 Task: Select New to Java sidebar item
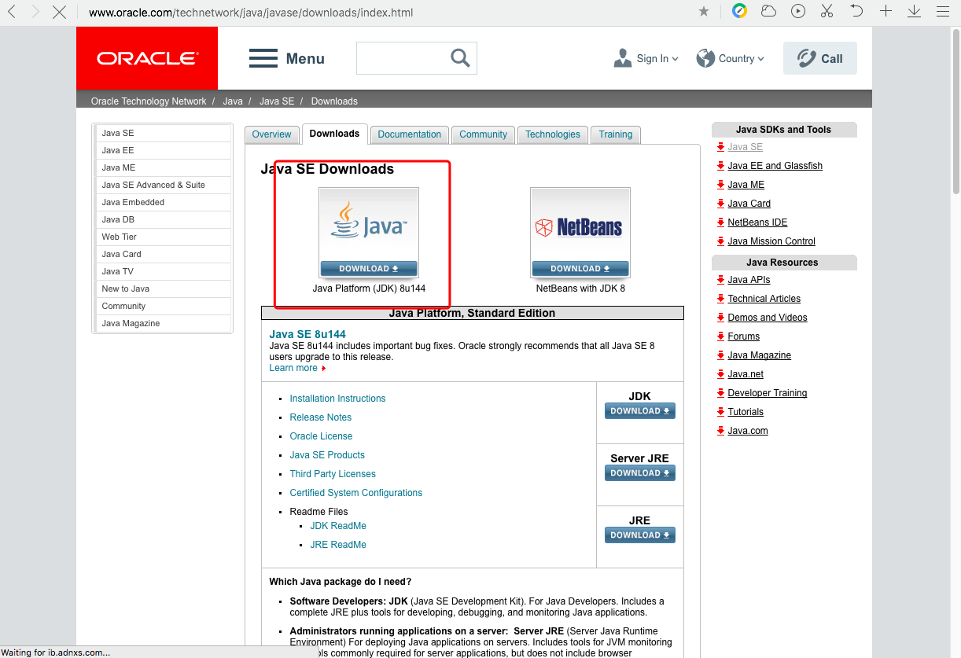click(x=163, y=289)
